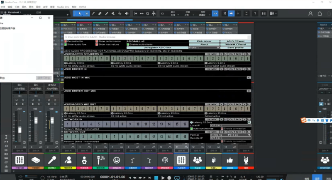The image size is (332, 180).
Task: Open the Profile 1 dropdown
Action: pos(204,48)
